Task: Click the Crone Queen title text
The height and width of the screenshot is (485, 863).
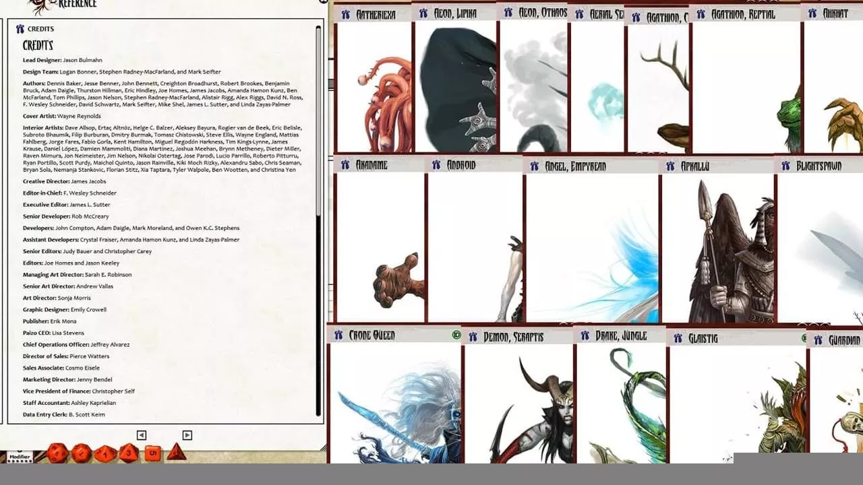Action: (x=371, y=335)
